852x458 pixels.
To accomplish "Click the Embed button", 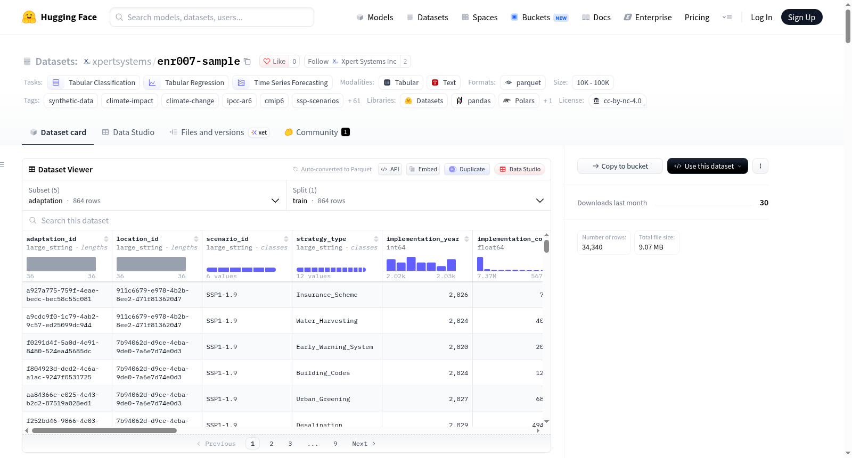I will pyautogui.click(x=423, y=169).
